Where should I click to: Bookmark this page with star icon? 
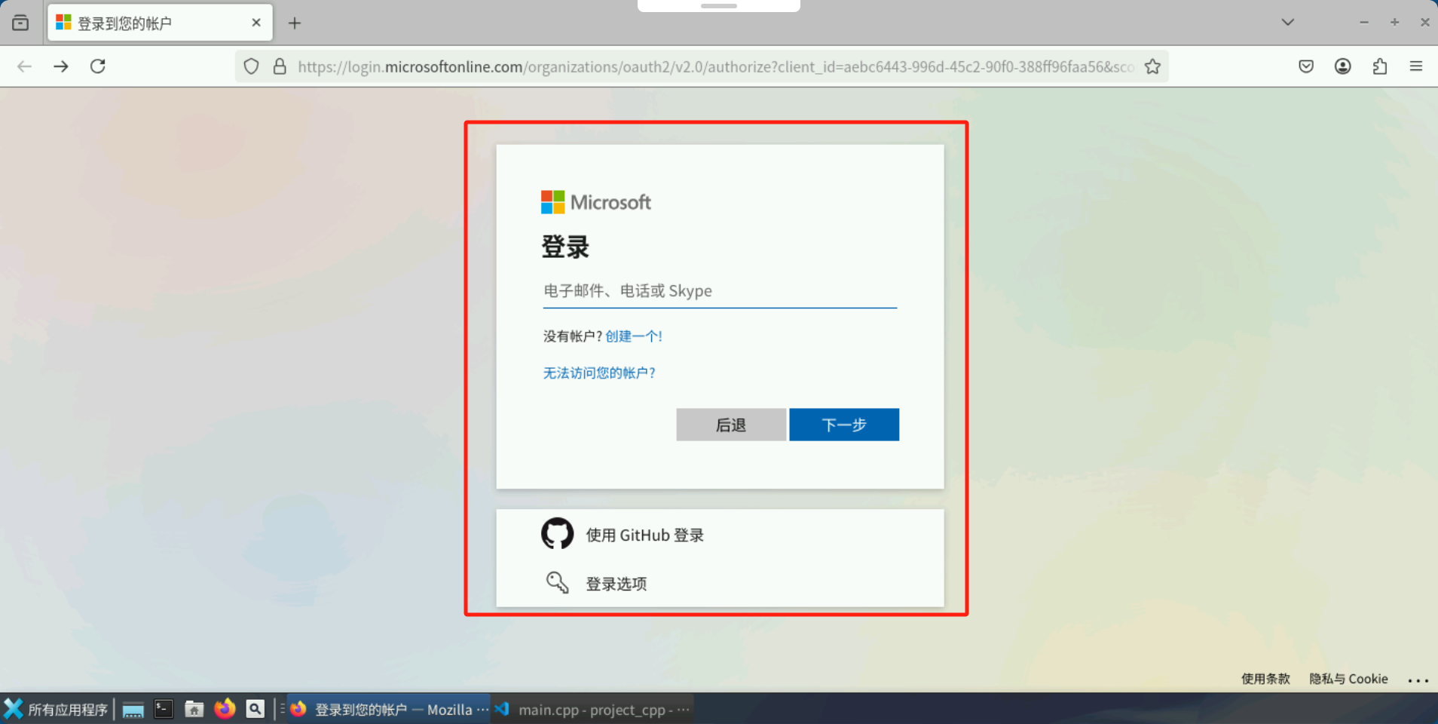tap(1152, 66)
